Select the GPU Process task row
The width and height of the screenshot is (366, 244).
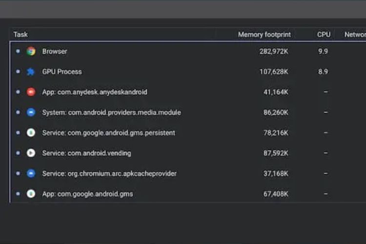coord(188,72)
